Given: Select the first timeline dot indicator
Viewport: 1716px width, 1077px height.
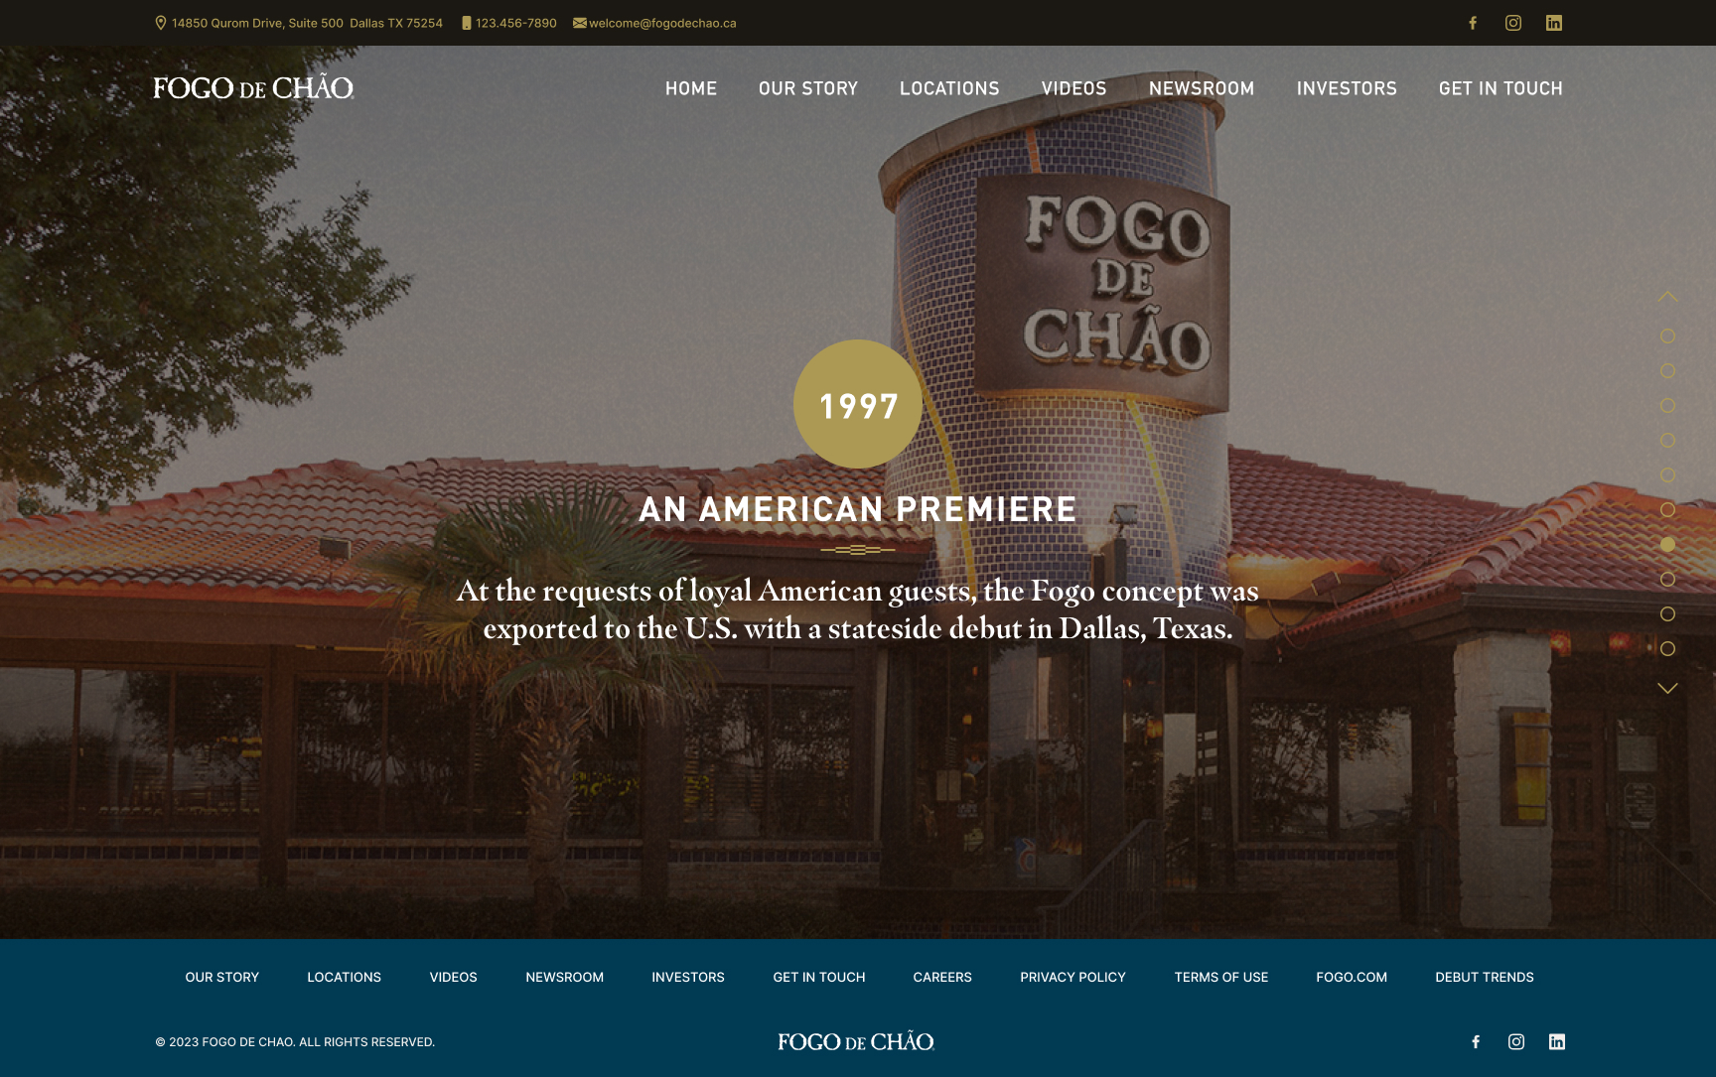Looking at the screenshot, I should [x=1667, y=336].
